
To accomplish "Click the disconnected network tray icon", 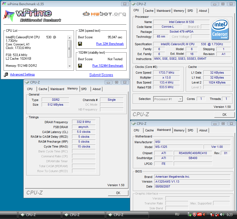I will pos(217,214).
